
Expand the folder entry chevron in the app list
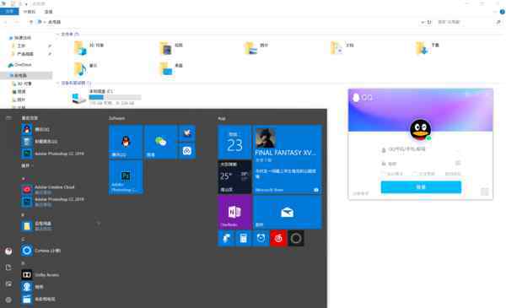99,223
